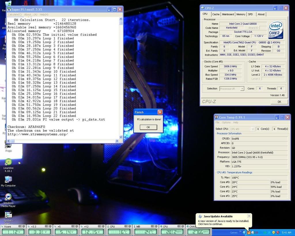Click the 'Loop 22 finished' line
The width and height of the screenshot is (295, 236).
click(44, 116)
